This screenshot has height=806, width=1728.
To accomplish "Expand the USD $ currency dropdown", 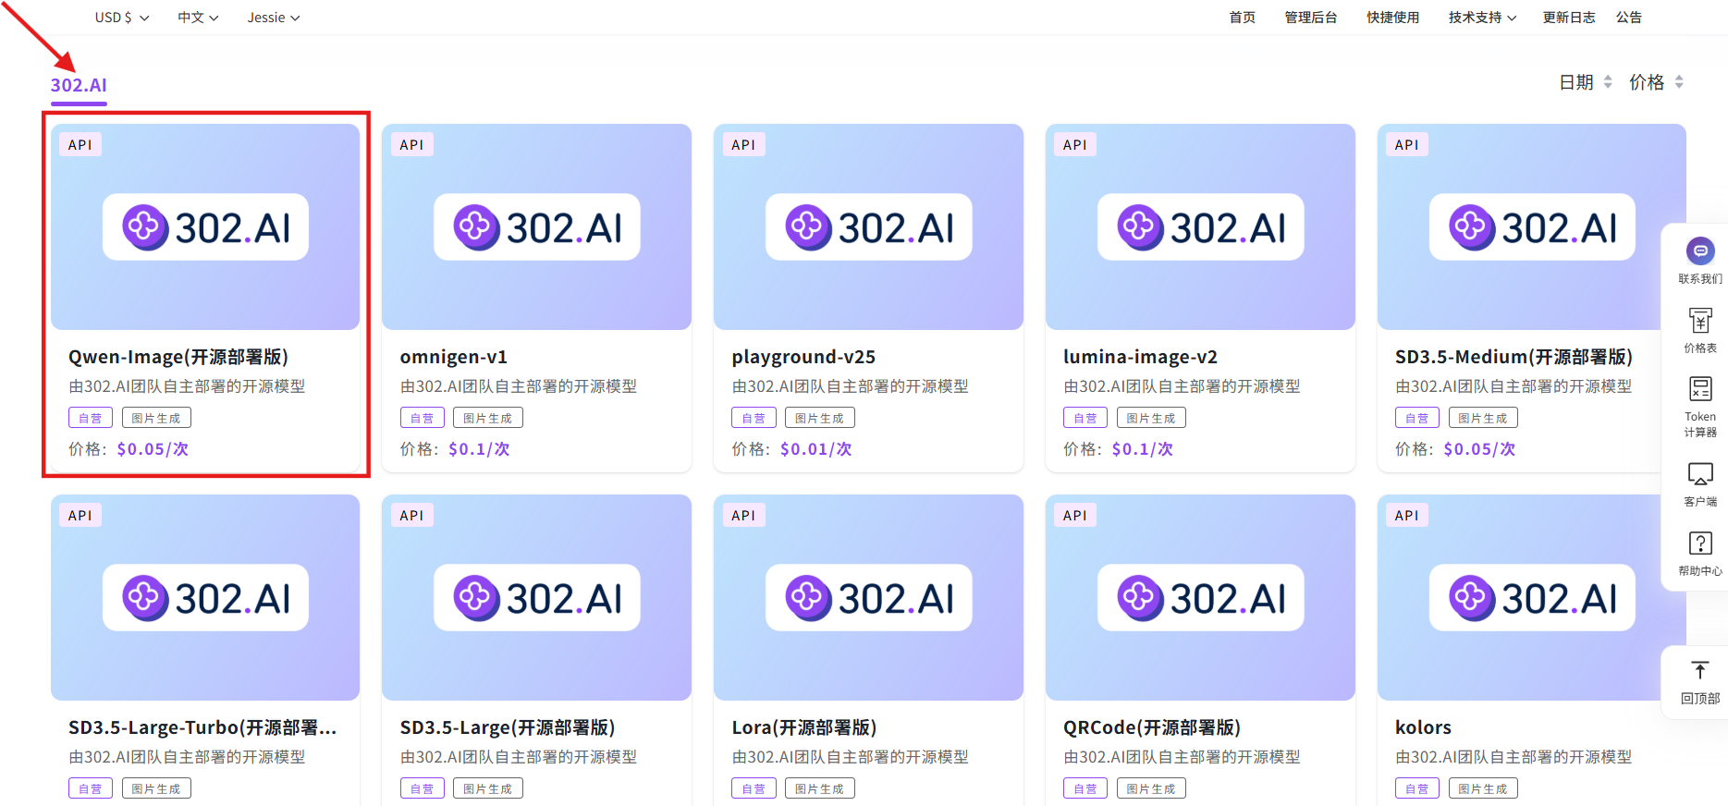I will (x=122, y=18).
